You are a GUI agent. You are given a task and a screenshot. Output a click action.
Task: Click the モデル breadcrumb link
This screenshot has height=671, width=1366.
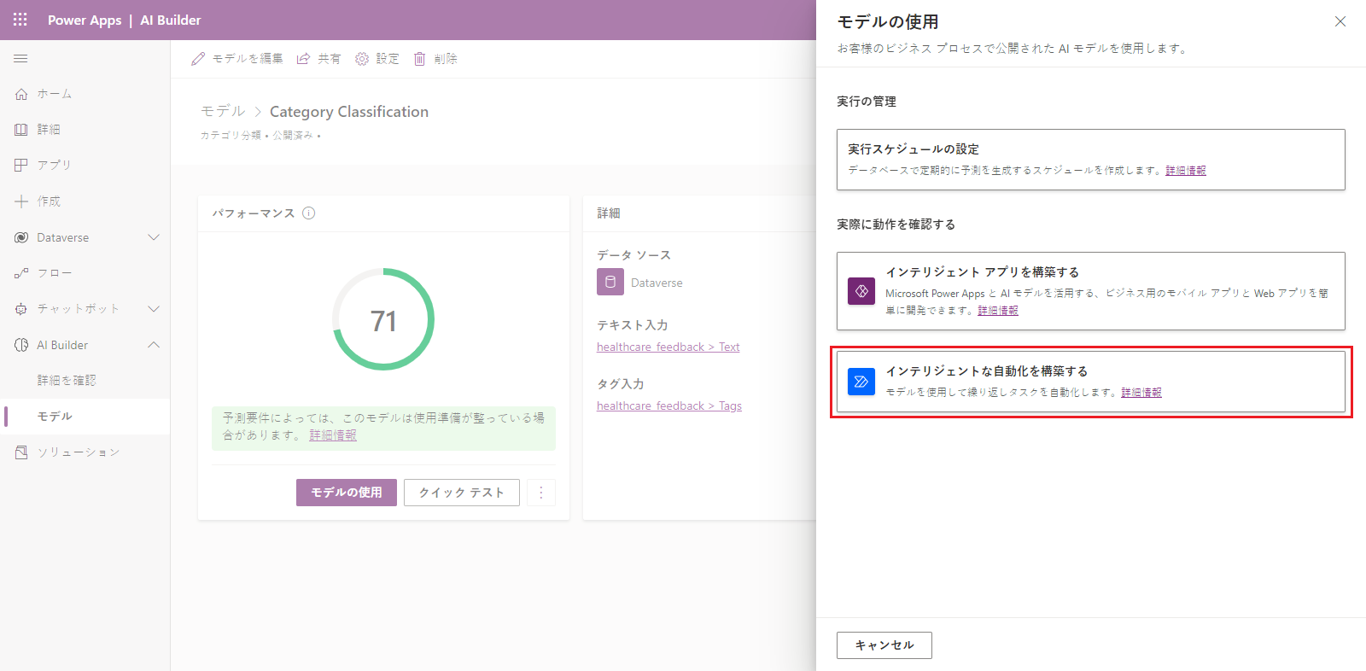[223, 112]
